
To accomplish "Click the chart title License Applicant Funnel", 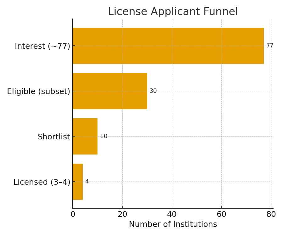I will 173,12.
